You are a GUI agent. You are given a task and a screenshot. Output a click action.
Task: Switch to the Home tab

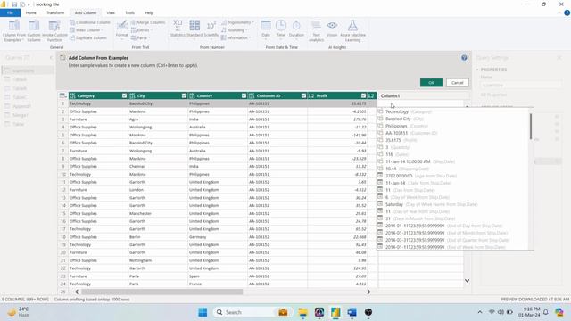pos(31,12)
